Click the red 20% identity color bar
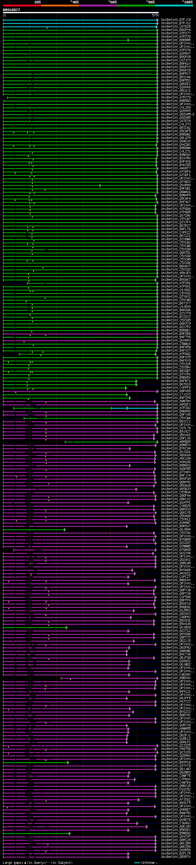The image size is (196, 865). click(22, 6)
